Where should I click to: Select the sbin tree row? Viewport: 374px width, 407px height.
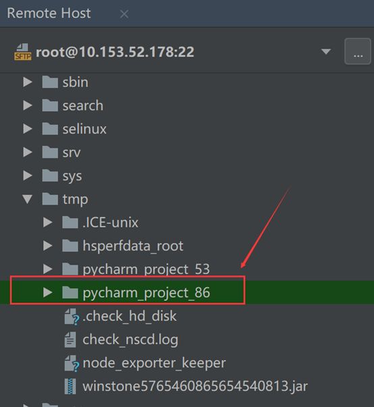(x=187, y=82)
